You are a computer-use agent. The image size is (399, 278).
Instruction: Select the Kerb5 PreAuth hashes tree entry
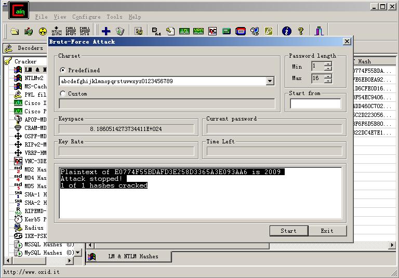coord(35,219)
